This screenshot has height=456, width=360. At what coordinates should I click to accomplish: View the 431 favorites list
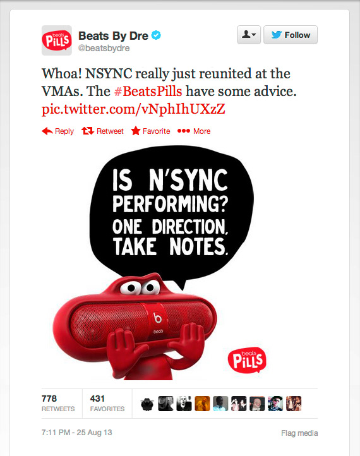point(107,403)
